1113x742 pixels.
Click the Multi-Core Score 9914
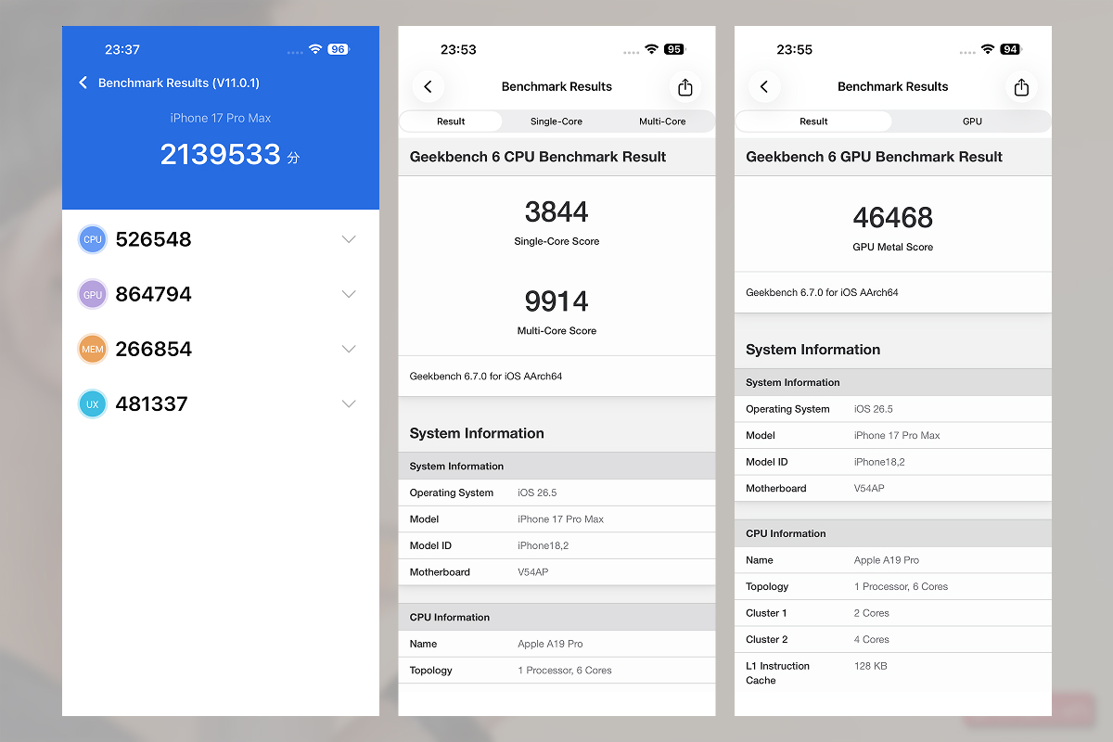pos(556,301)
